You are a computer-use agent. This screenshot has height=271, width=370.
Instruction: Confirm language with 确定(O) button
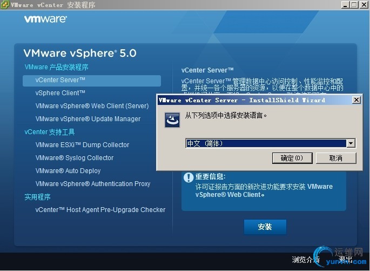click(x=292, y=158)
